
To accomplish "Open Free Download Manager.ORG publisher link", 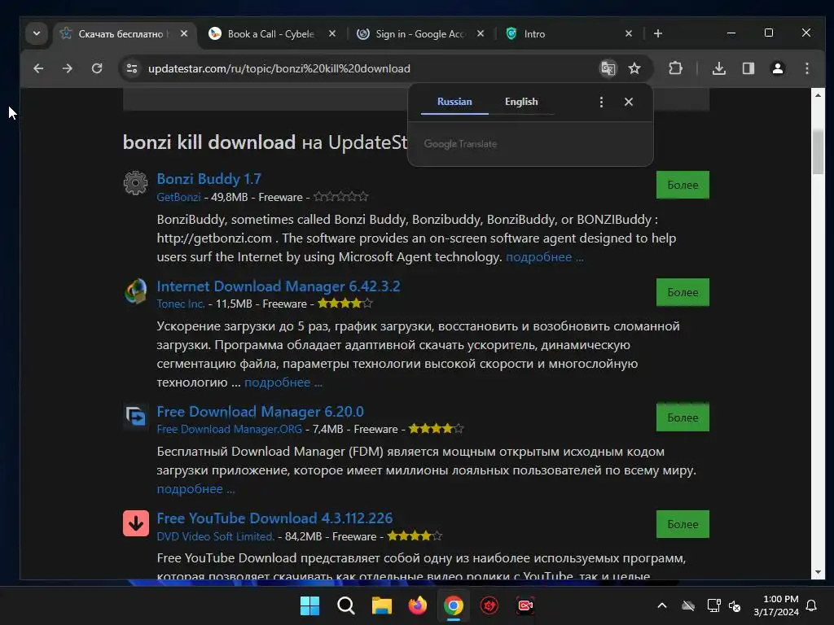I will coord(229,430).
